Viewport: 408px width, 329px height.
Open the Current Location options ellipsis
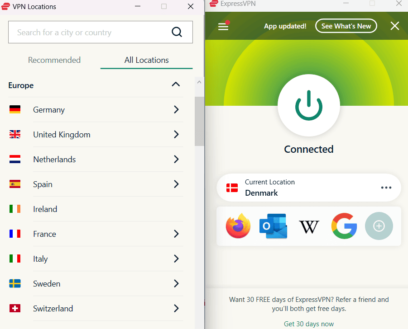click(386, 188)
